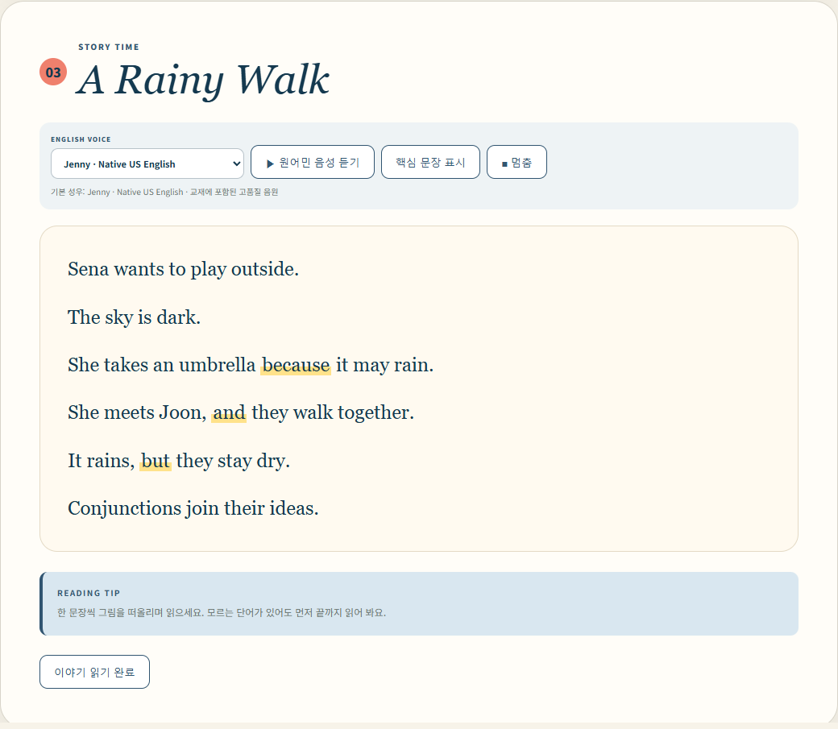
Task: Click the 핵심 문장 표시 button
Action: [430, 162]
